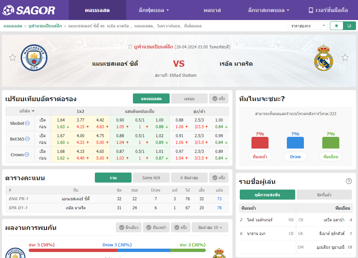
Task: Click the SAGOR soccer ball logo
Action: (x=8, y=10)
